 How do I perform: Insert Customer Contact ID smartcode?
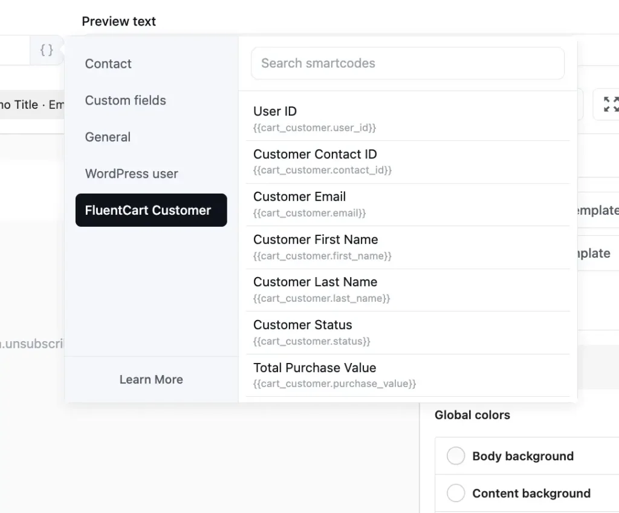408,162
